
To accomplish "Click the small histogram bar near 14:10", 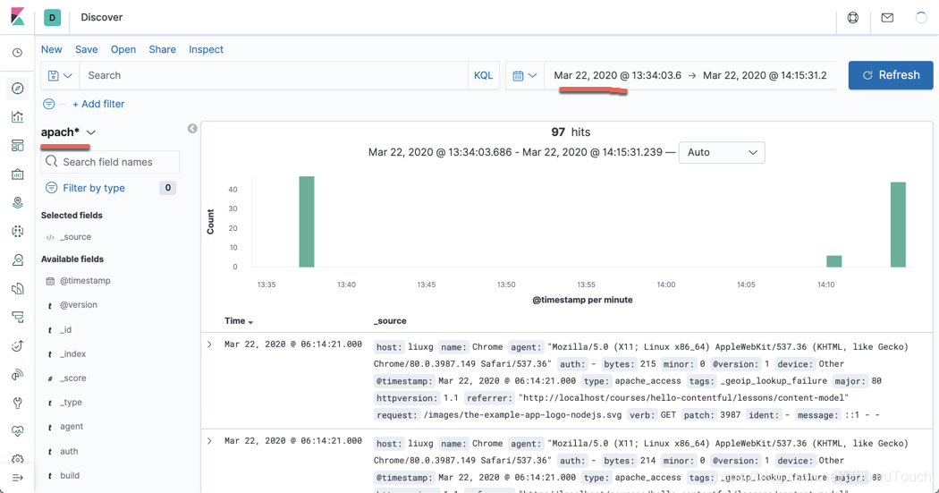I will (834, 261).
